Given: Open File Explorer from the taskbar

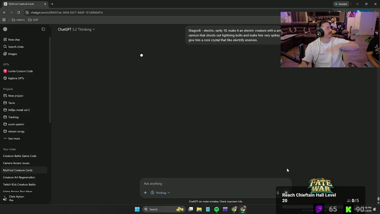Looking at the screenshot, I should (x=199, y=209).
